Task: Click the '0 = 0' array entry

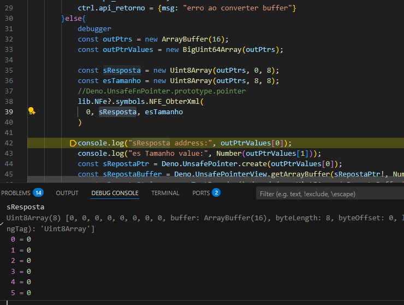Action: pyautogui.click(x=21, y=239)
